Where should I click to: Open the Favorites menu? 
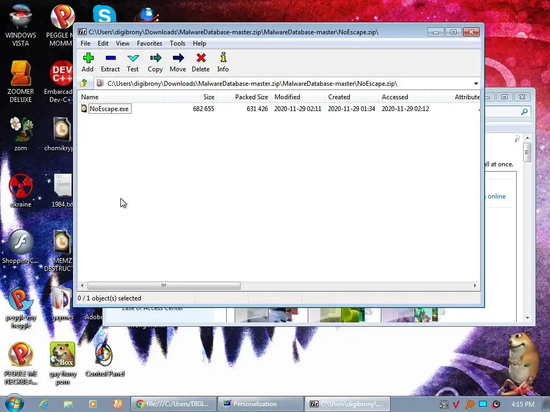pyautogui.click(x=149, y=43)
